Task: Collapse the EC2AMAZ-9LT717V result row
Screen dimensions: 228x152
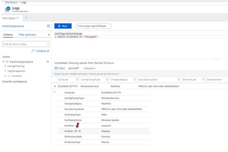Action: click(x=55, y=86)
